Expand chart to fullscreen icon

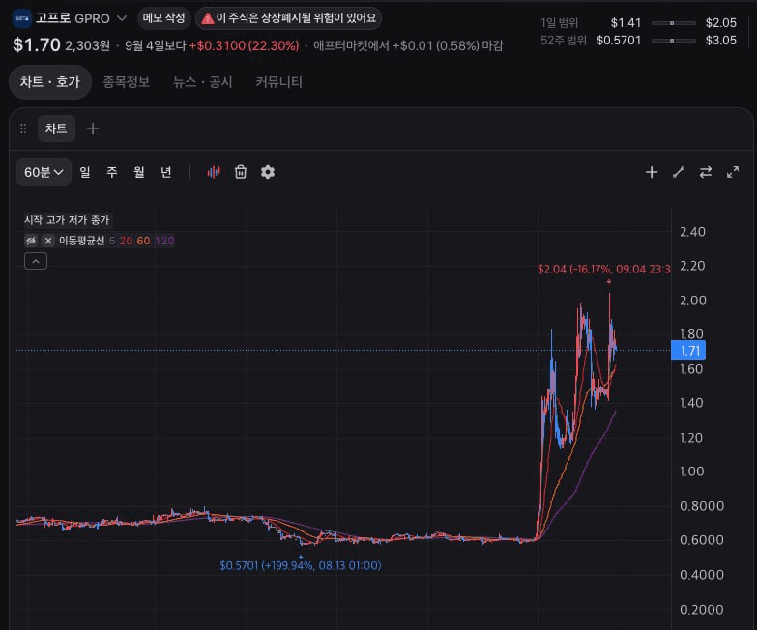click(x=733, y=172)
